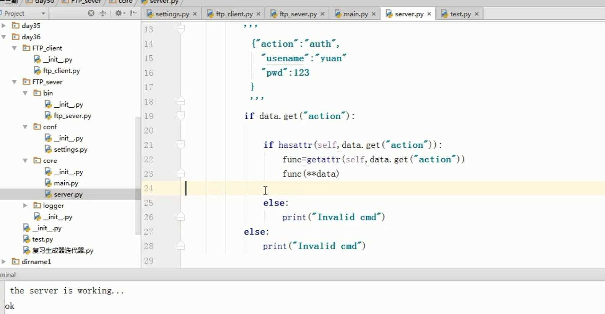The height and width of the screenshot is (314, 605).
Task: Collapse the bin folder arrow
Action: [25, 93]
